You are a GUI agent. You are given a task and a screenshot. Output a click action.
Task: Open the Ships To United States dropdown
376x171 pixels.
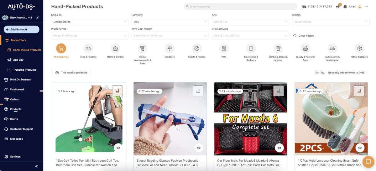[90, 22]
